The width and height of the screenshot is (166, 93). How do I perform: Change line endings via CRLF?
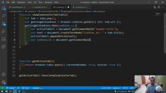click(x=132, y=88)
